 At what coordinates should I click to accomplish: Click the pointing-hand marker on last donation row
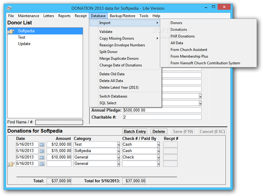[11, 164]
